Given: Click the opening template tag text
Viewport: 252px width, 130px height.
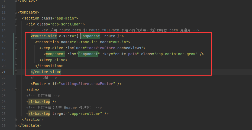Looking at the screenshot, I should coord(28,12).
